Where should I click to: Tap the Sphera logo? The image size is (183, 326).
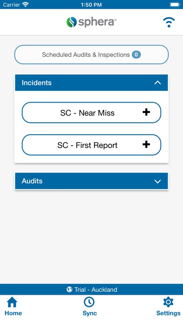(91, 22)
